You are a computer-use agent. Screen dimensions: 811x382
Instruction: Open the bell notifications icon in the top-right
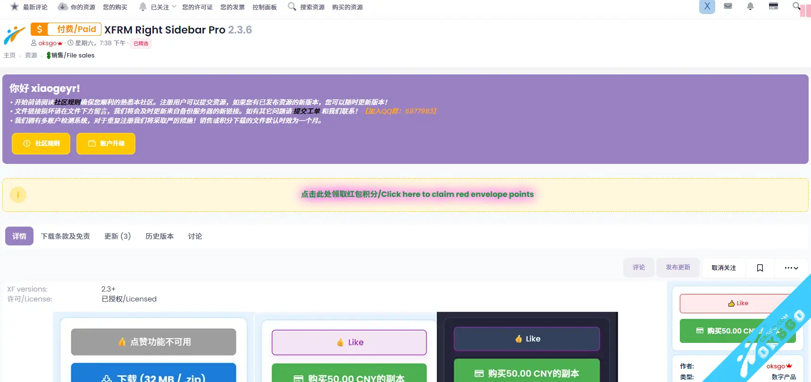click(x=750, y=7)
